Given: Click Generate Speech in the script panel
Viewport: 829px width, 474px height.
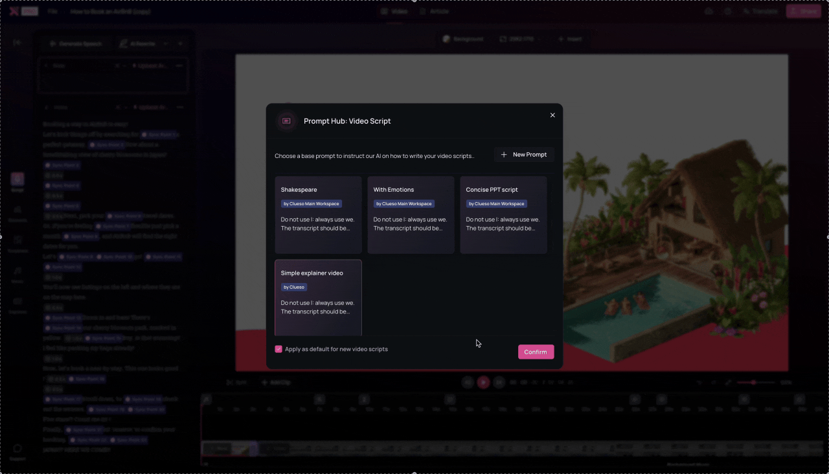Looking at the screenshot, I should [x=76, y=43].
